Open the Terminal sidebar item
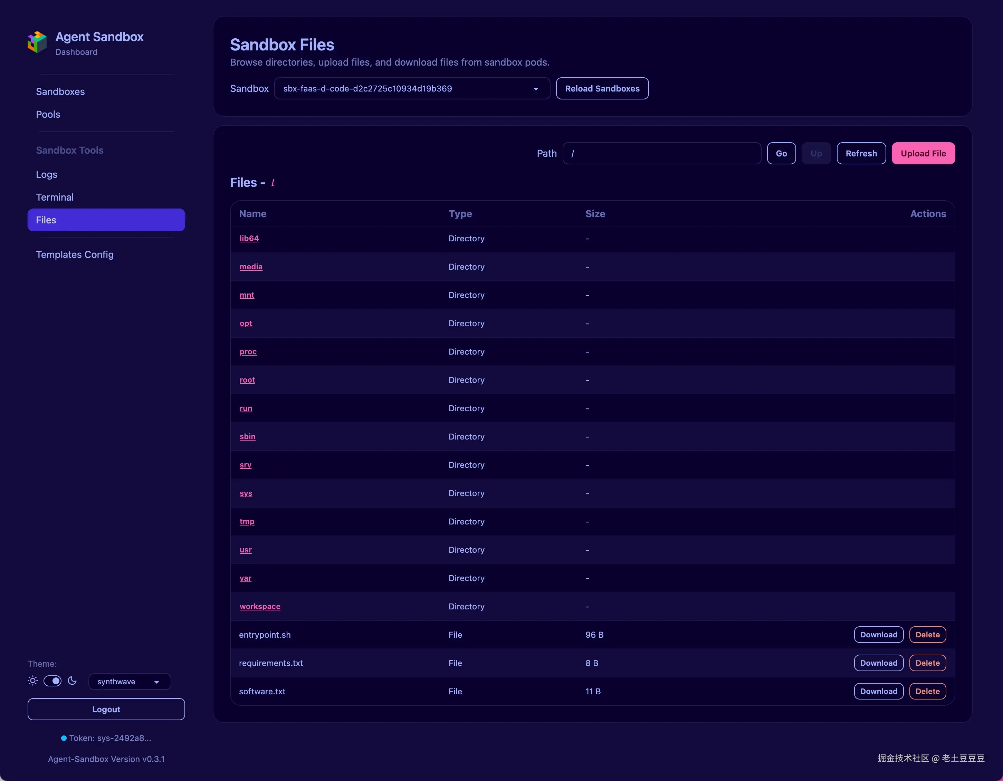This screenshot has height=781, width=1003. [55, 197]
